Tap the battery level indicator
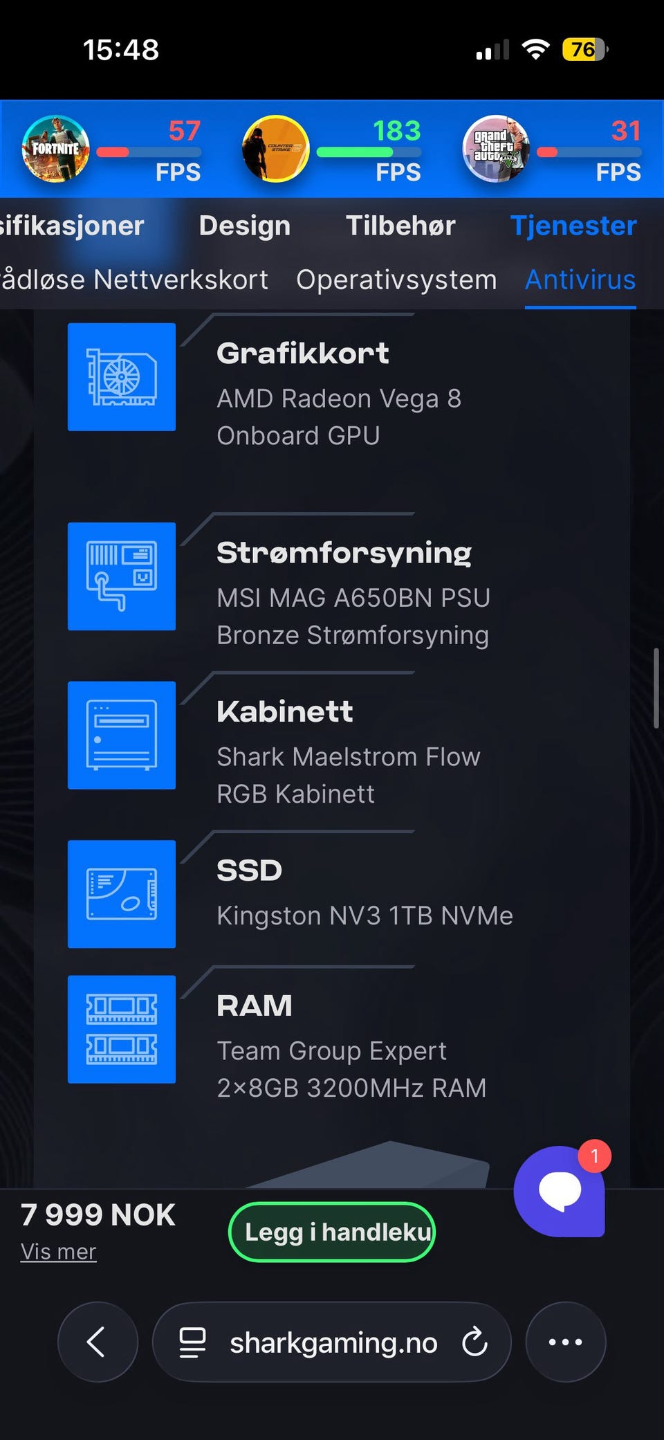Viewport: 664px width, 1440px height. [585, 49]
